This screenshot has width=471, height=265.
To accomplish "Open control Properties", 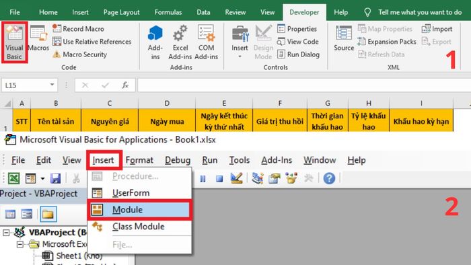I will click(x=297, y=29).
